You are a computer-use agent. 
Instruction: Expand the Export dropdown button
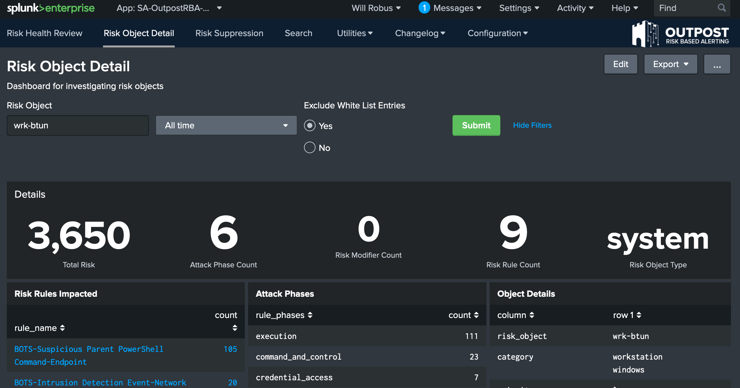click(x=671, y=64)
